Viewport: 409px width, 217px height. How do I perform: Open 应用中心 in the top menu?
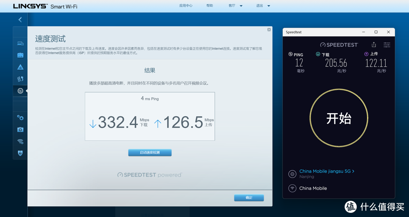tap(186, 5)
